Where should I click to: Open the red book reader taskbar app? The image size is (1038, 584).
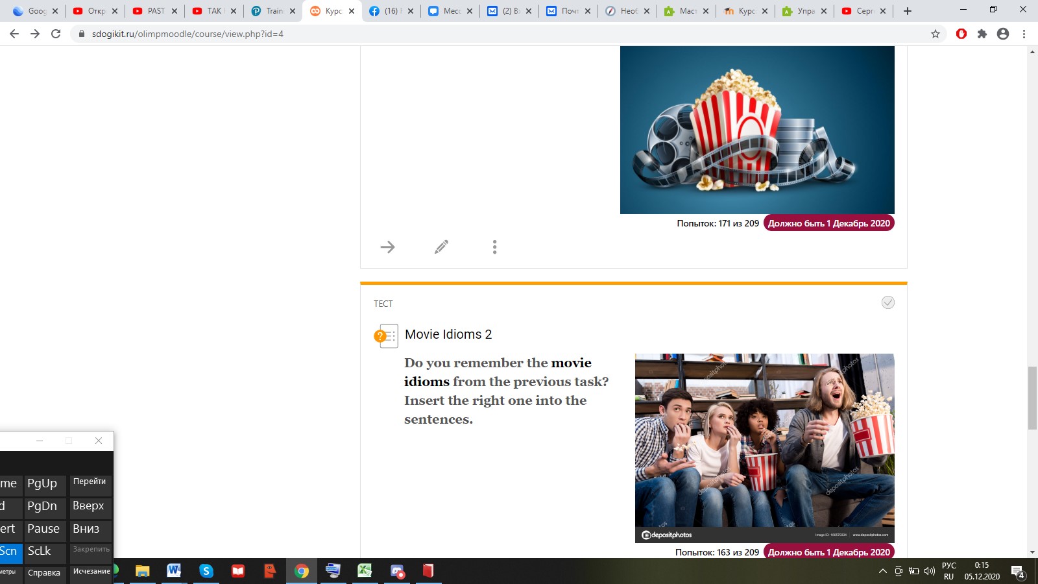[x=238, y=571]
